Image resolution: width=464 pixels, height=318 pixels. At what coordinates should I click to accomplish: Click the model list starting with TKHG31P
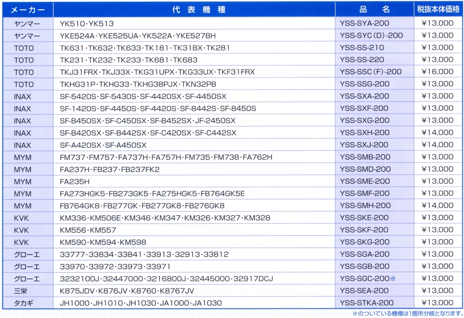pyautogui.click(x=138, y=84)
